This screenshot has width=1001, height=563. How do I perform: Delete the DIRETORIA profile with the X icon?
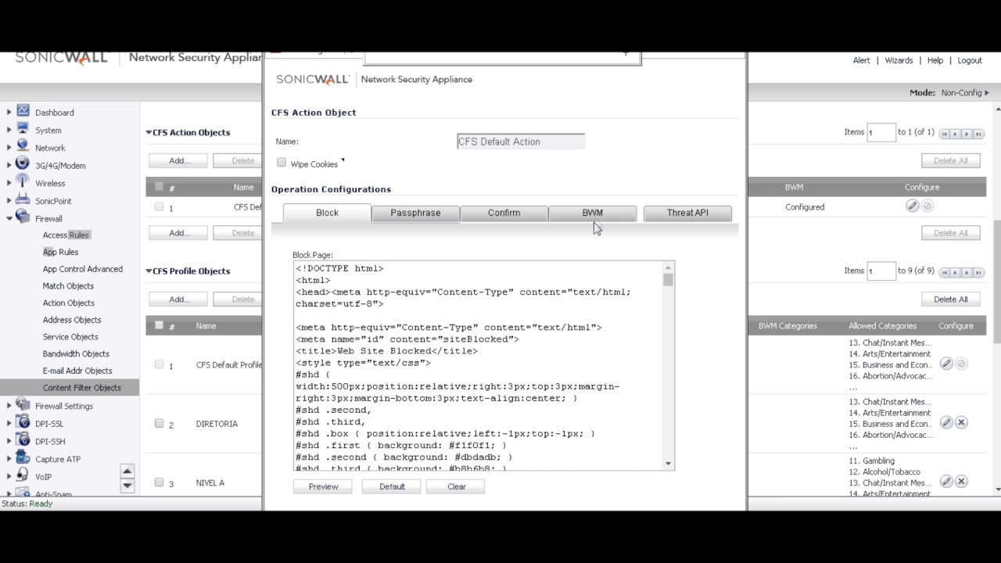pos(962,422)
